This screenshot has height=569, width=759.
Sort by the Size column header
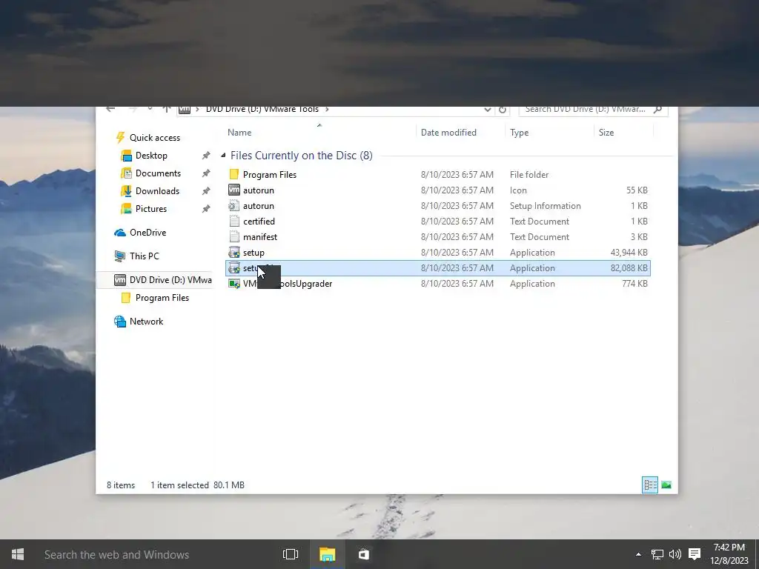click(606, 132)
